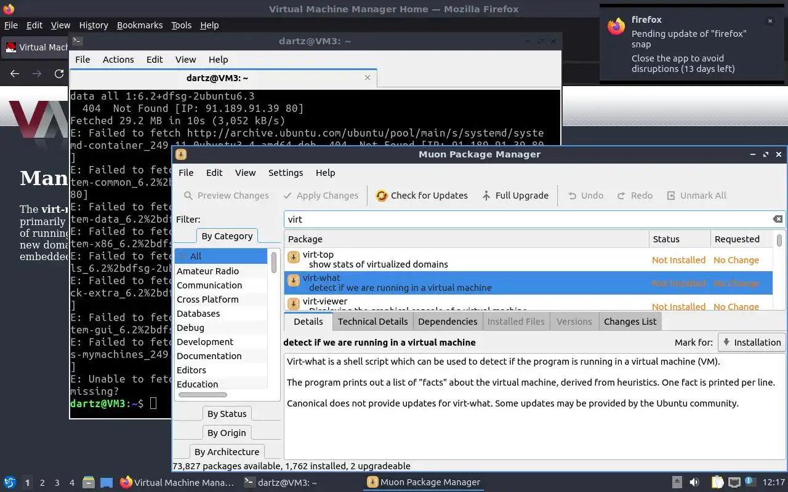Open the Firefox History menu
This screenshot has width=788, height=492.
94,25
